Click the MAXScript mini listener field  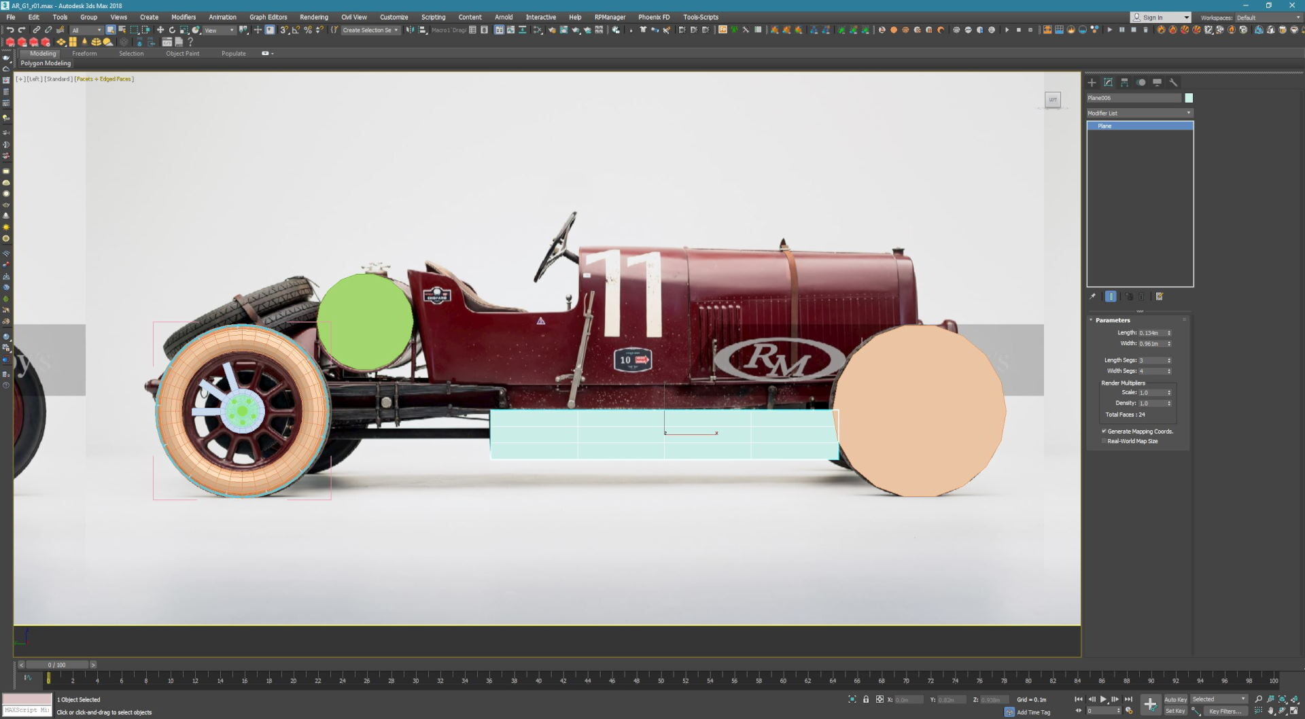pyautogui.click(x=27, y=710)
